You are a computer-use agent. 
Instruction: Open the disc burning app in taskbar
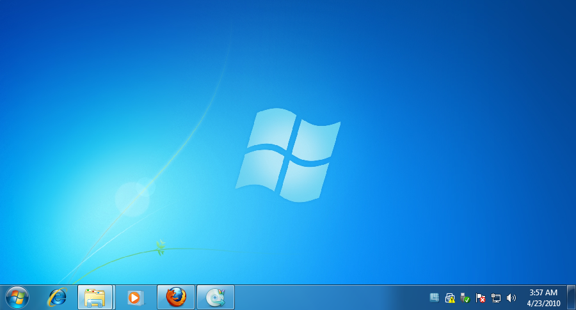pos(215,297)
